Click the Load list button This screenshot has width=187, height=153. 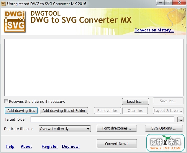click(x=135, y=101)
